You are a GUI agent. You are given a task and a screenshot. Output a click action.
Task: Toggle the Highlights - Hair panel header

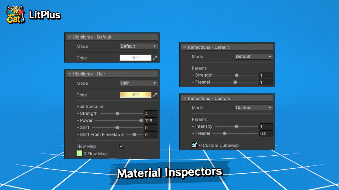coord(112,74)
